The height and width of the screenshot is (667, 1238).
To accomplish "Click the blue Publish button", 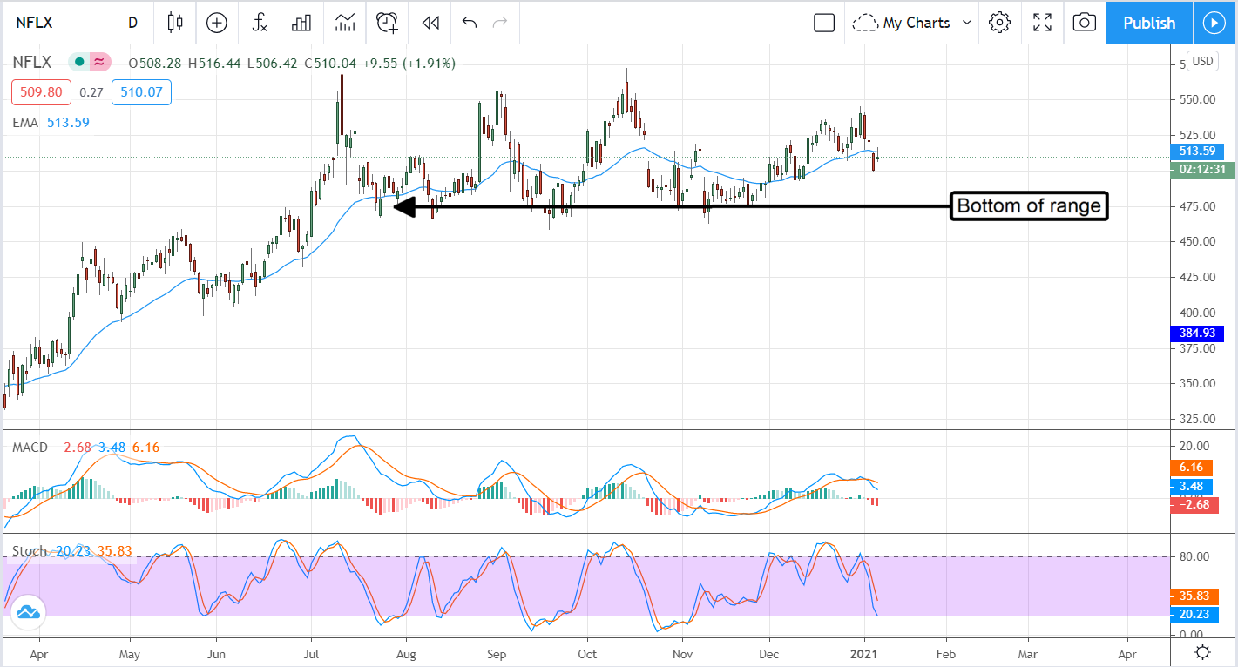I will pos(1148,23).
